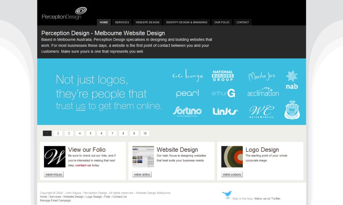The height and width of the screenshot is (205, 343).
Task: Go to slide 8
Action: [123, 133]
